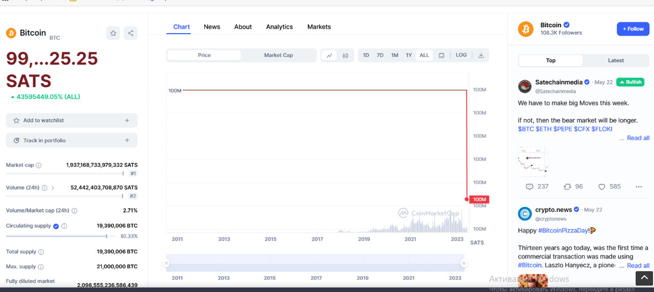The width and height of the screenshot is (654, 292).
Task: Click circulating supply verified badge
Action: (x=56, y=226)
